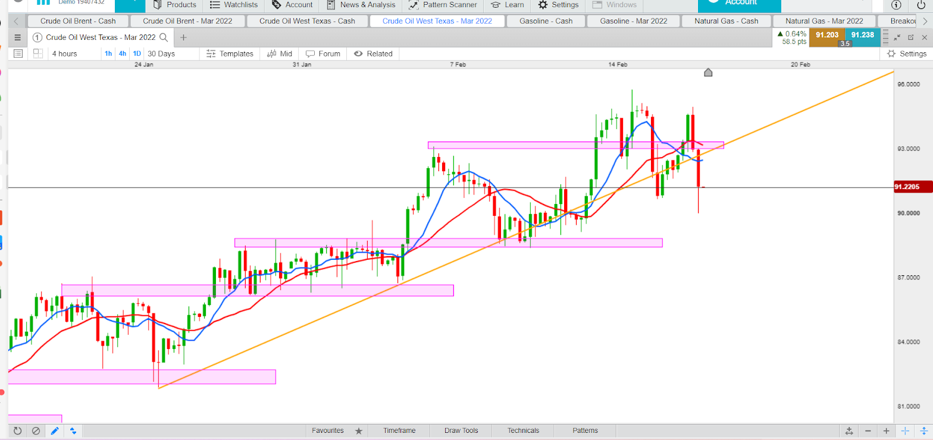Click the power logout icon
The image size is (933, 440).
(921, 5)
